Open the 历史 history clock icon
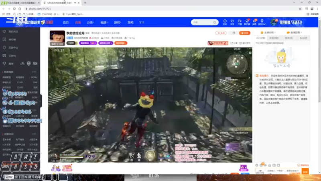This screenshot has height=181, width=321. click(x=225, y=22)
